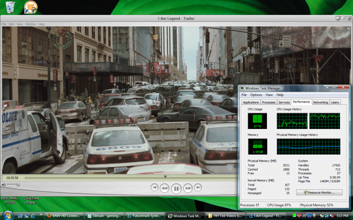The image size is (353, 220).
Task: Open the BENCHMA... TOOLS desktop shortcut
Action: tap(10, 200)
